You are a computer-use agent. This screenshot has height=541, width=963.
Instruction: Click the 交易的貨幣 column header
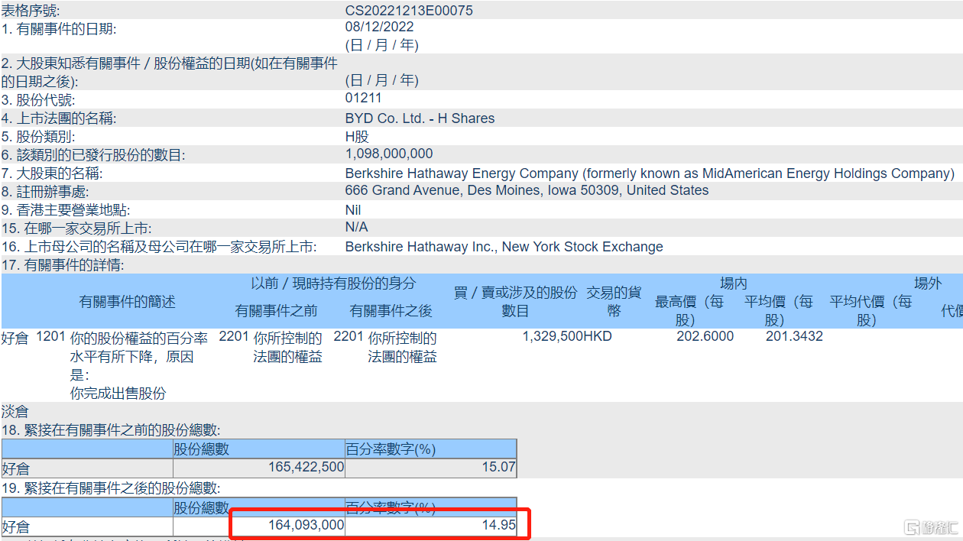coord(614,302)
